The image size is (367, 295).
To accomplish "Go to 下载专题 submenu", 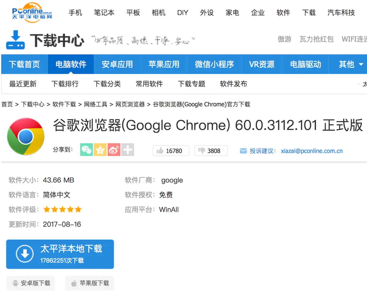I will [x=191, y=84].
